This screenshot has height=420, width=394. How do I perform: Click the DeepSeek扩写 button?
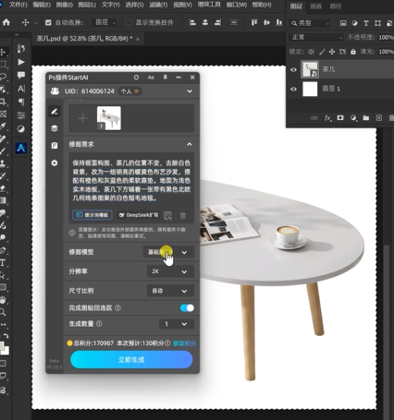(x=139, y=215)
